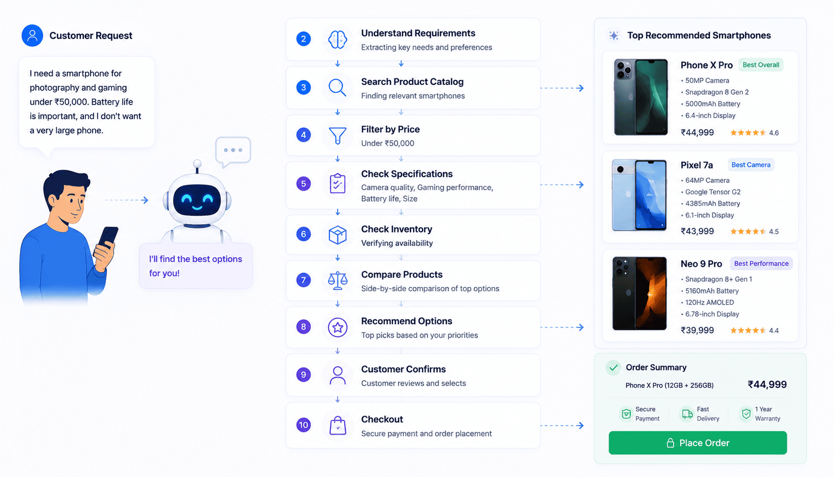
Task: Select the Best Overall badge
Action: 761,65
